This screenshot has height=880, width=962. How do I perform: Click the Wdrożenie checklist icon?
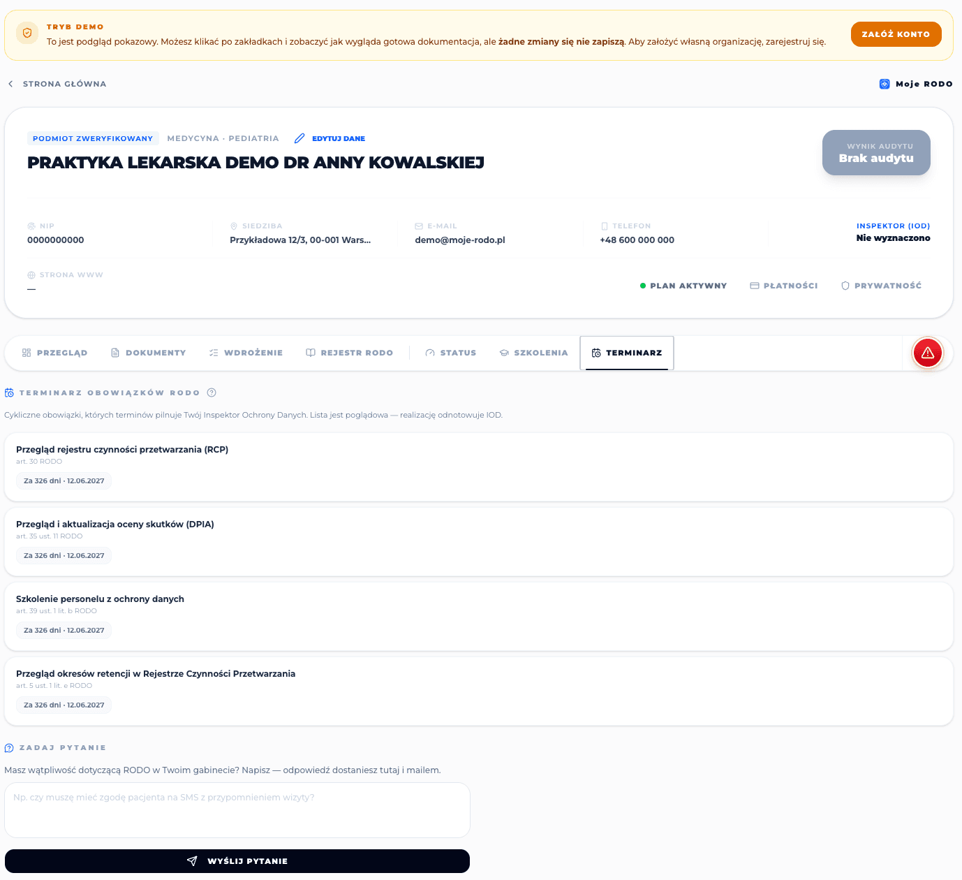tap(214, 353)
